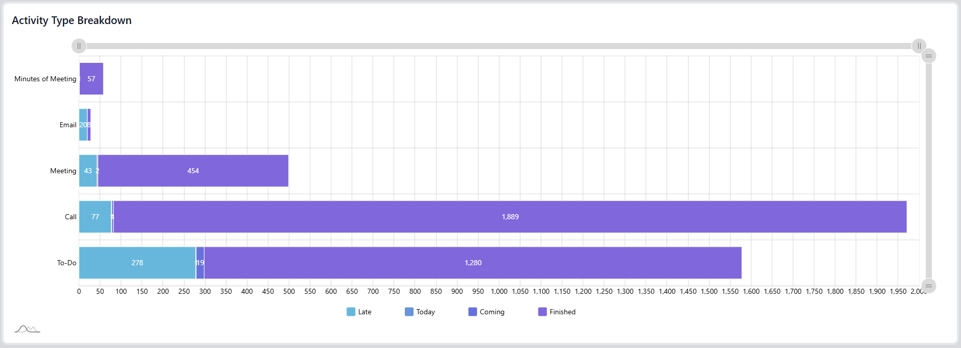Click the top grip of the vertical scrollbar
The width and height of the screenshot is (961, 348).
pyautogui.click(x=928, y=56)
